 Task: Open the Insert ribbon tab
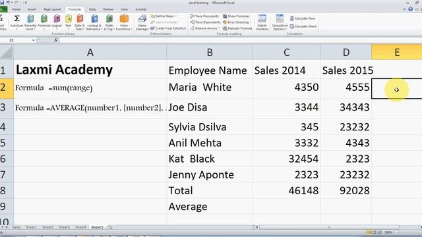[x=32, y=9]
